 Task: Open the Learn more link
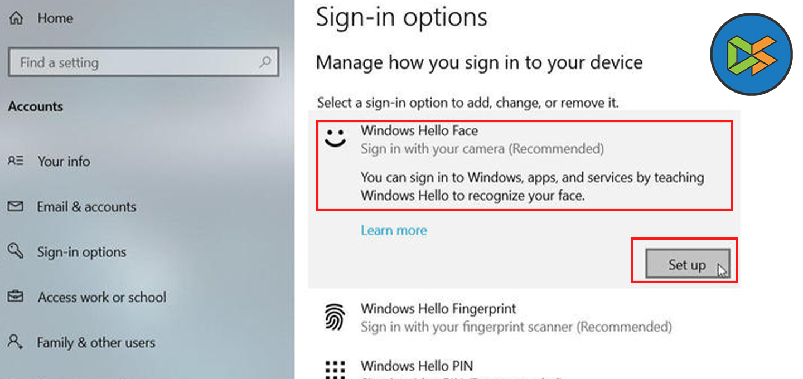click(394, 230)
